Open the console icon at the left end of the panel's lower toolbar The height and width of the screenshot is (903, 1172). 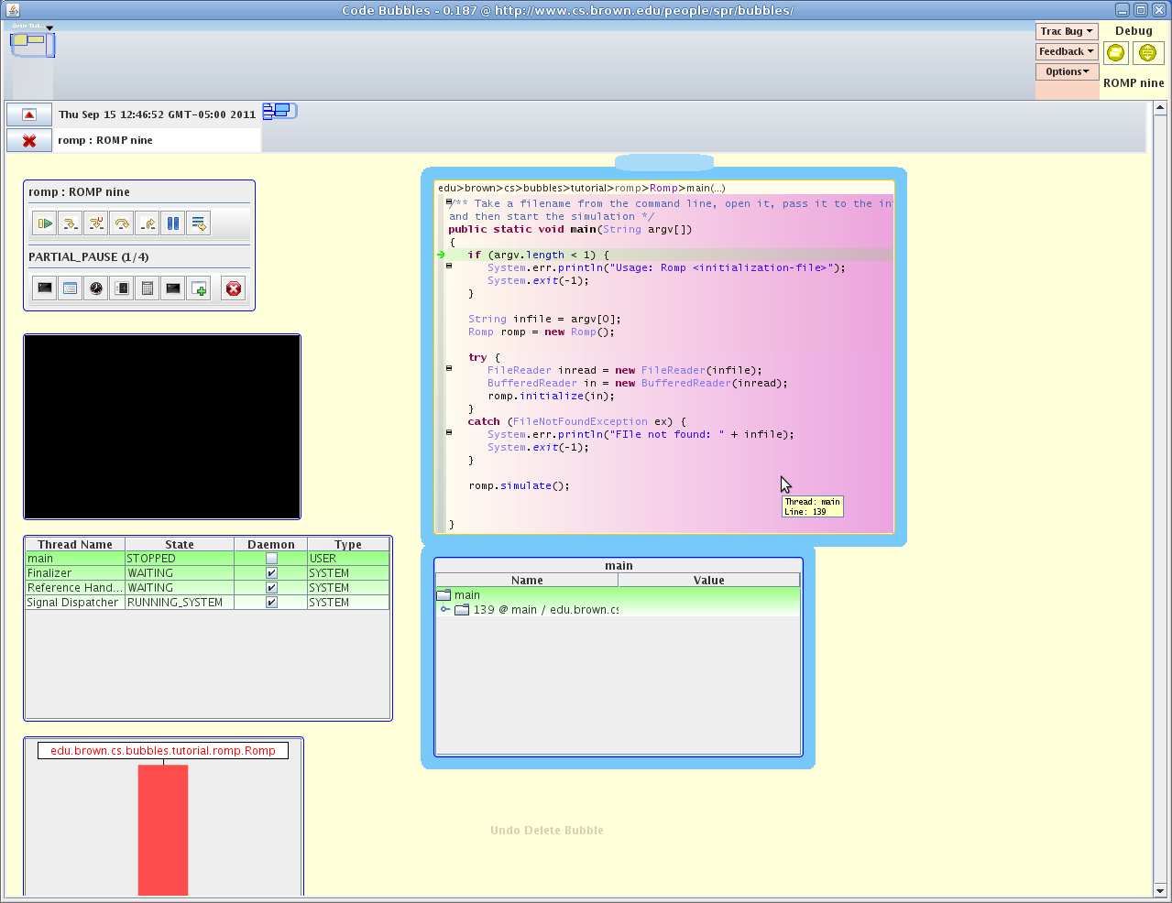[x=45, y=288]
